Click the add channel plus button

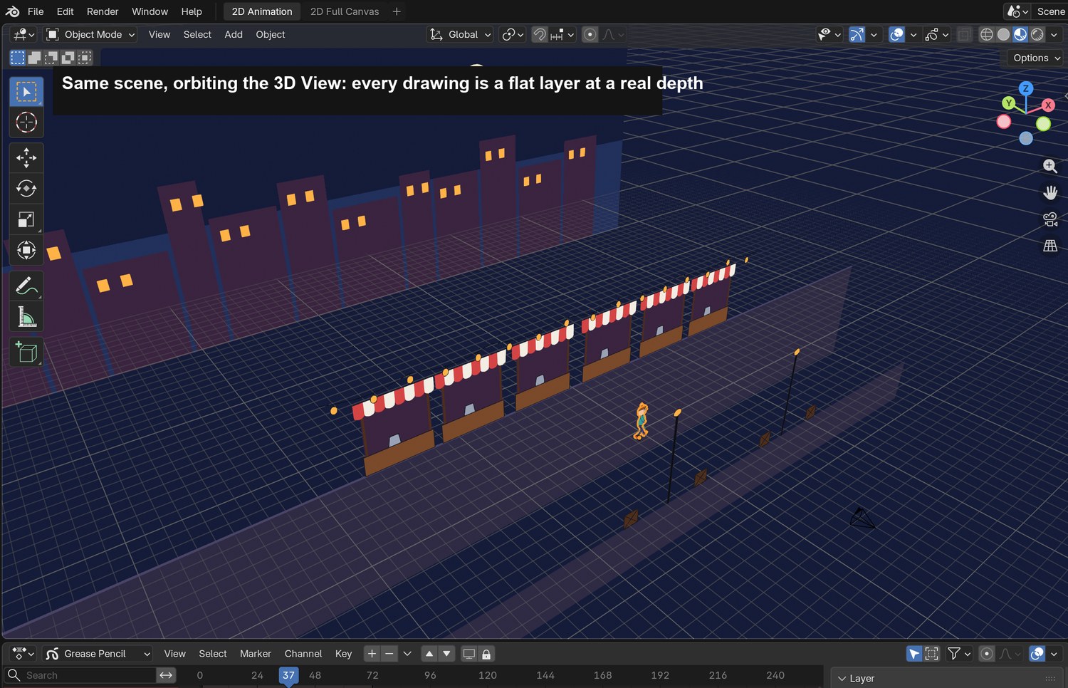coord(372,654)
